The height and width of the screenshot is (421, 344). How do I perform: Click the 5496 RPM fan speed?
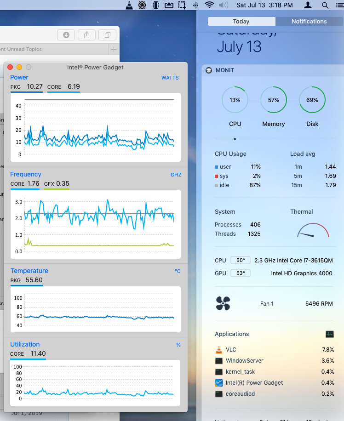[319, 304]
